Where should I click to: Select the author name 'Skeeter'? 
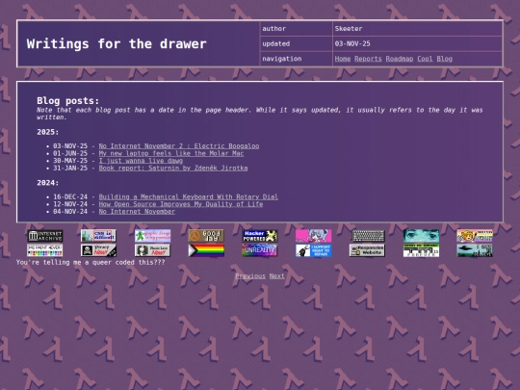[349, 29]
